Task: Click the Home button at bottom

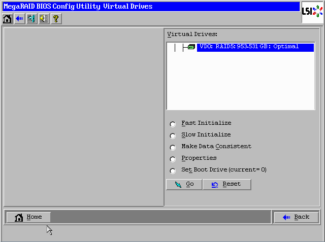Action: (28, 217)
